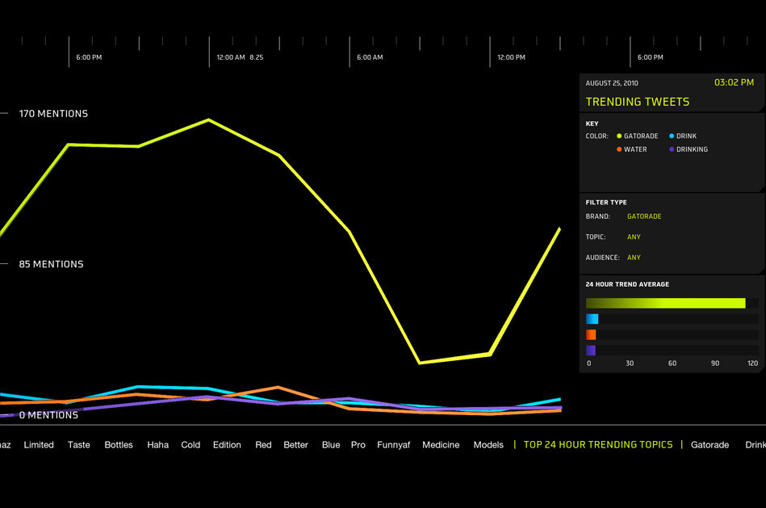Image resolution: width=766 pixels, height=508 pixels.
Task: Click the TOP 24 HOUR TRENDING TOPICS label
Action: point(598,444)
